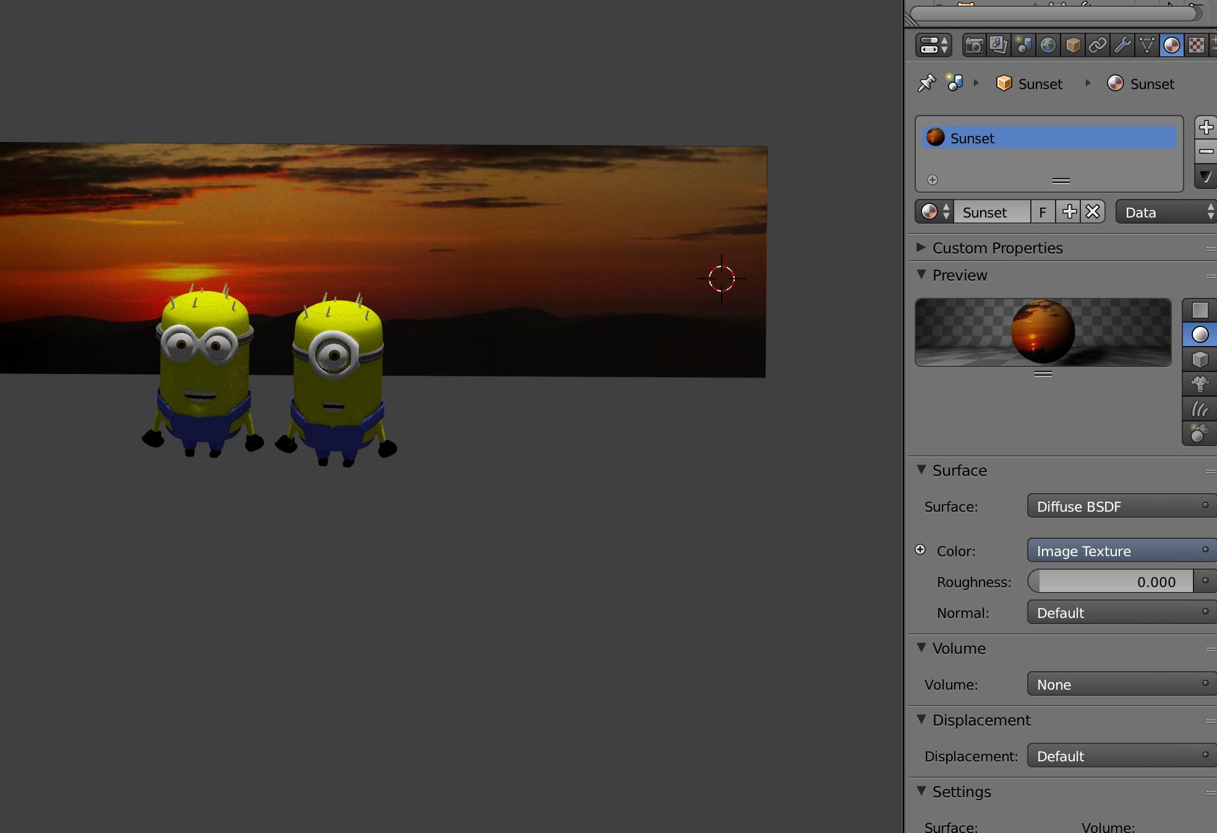The width and height of the screenshot is (1217, 833).
Task: Collapse the Surface panel
Action: pyautogui.click(x=921, y=469)
